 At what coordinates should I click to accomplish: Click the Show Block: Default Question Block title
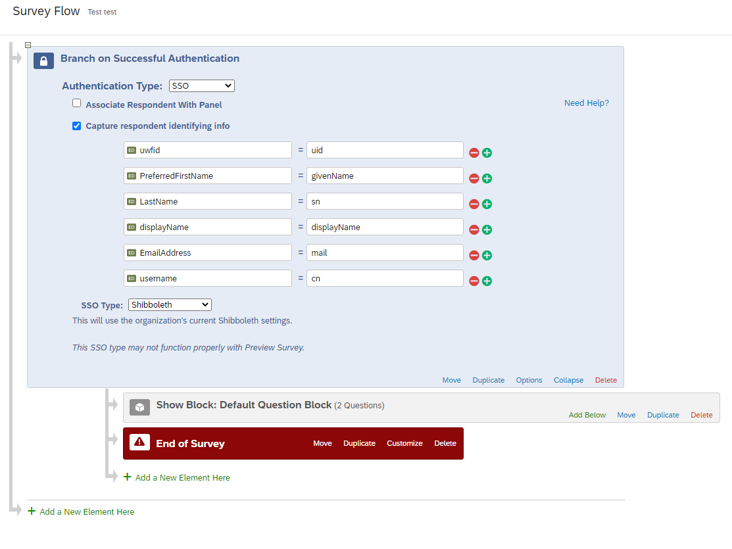[244, 405]
